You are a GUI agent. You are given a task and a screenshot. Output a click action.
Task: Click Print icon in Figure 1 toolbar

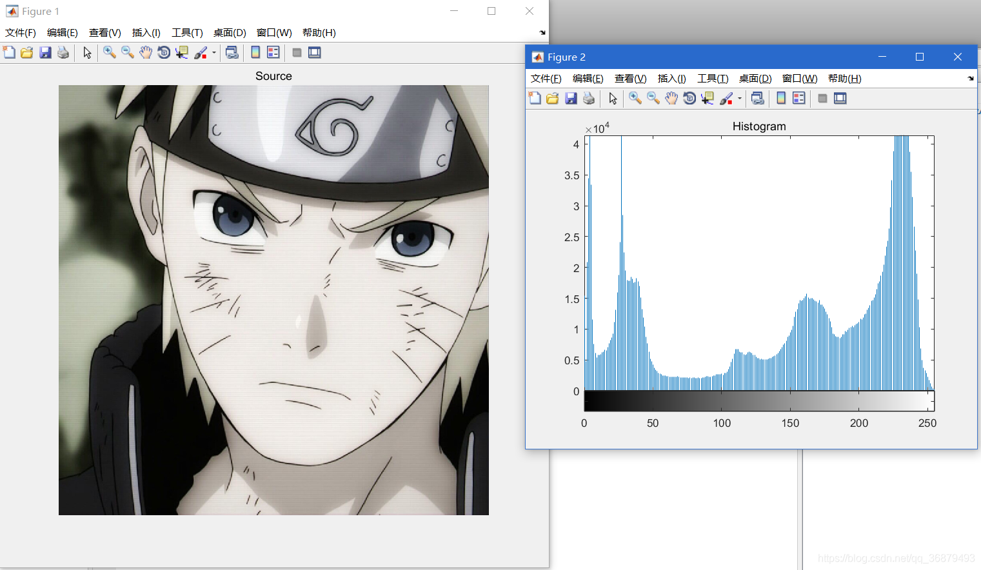pyautogui.click(x=63, y=53)
